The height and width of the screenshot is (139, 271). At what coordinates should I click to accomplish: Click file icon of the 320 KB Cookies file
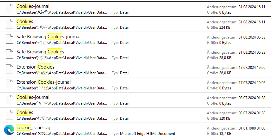coord(9,115)
